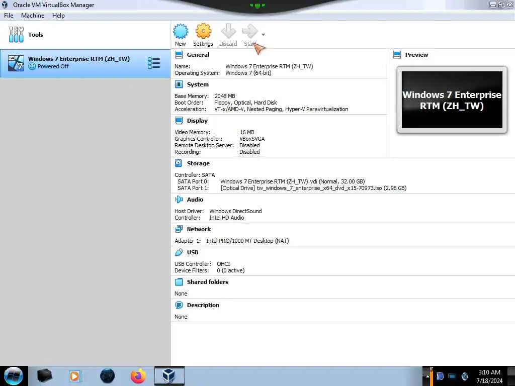The image size is (515, 386).
Task: Click the base memory value 2048 MB
Action: coord(225,96)
